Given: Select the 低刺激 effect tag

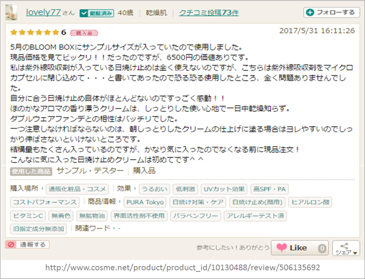Looking at the screenshot, I should pos(186,189).
